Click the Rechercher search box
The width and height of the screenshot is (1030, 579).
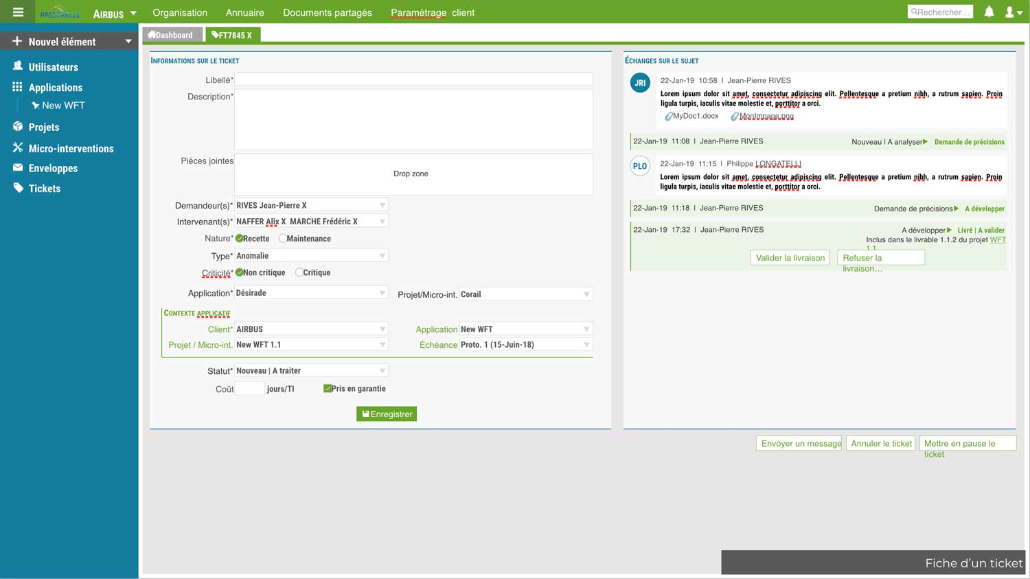(940, 12)
